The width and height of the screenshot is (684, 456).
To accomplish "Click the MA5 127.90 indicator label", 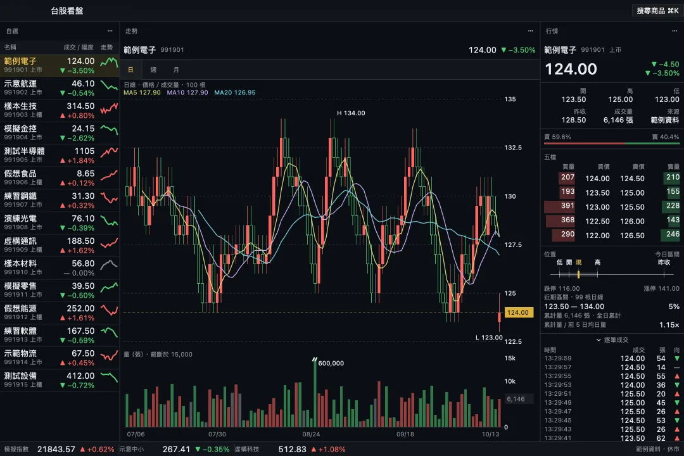I will point(142,92).
